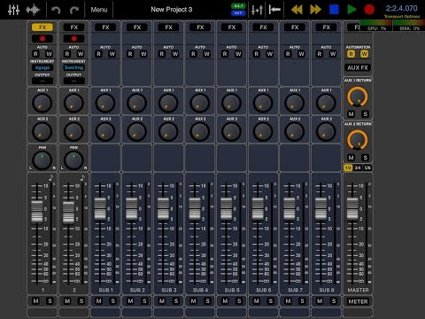The width and height of the screenshot is (425, 319).
Task: Click the note icon on channel 2
Action: [82, 177]
